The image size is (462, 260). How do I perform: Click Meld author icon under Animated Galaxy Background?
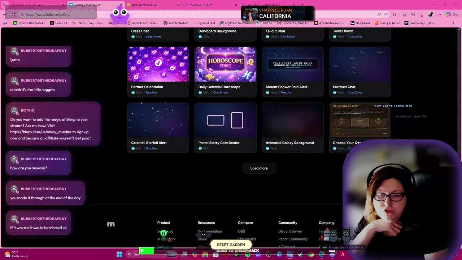tap(267, 148)
